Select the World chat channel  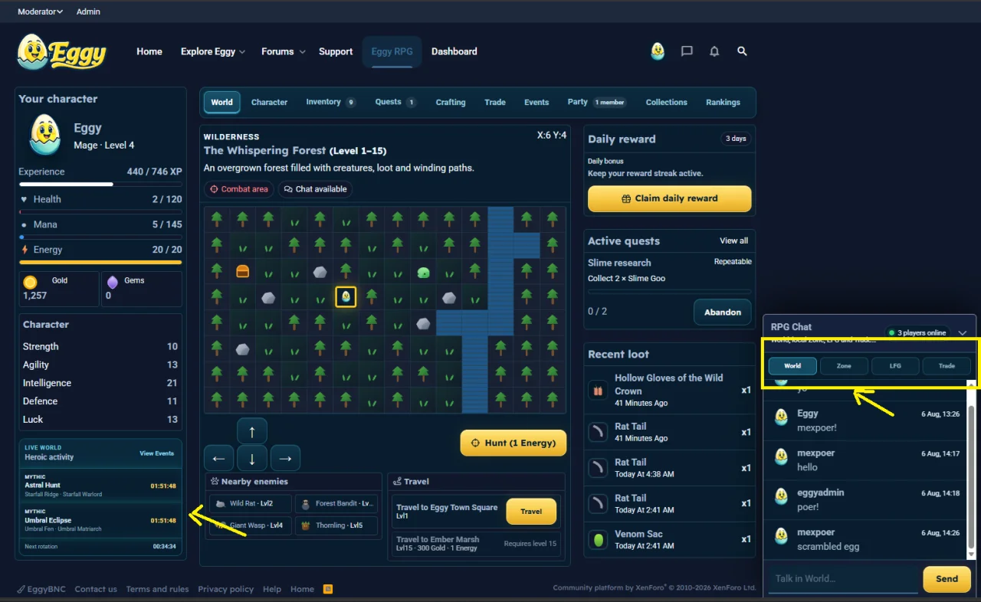[x=792, y=366]
